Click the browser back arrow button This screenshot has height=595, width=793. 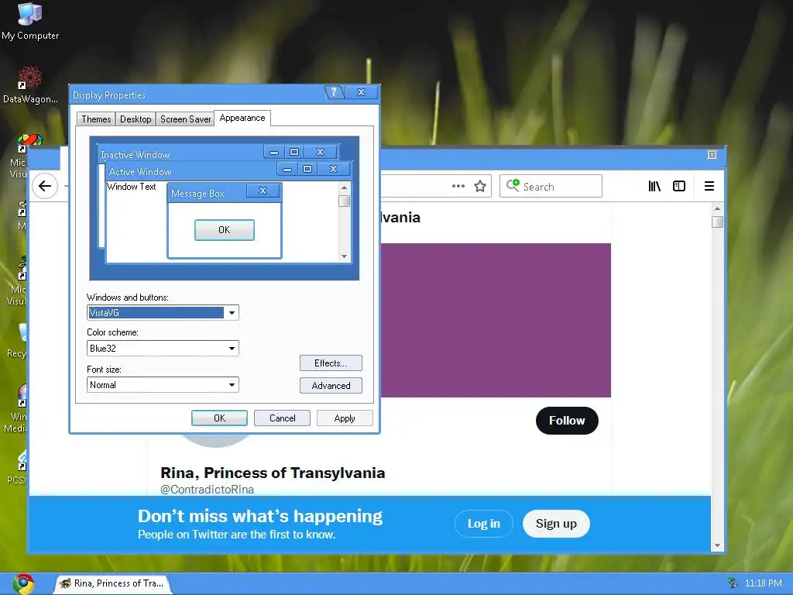pos(45,186)
